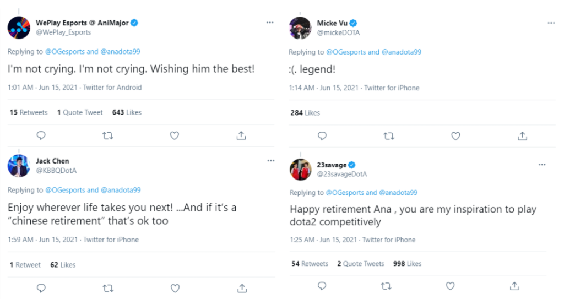Open more options on WePlay Esports tweet

270,23
